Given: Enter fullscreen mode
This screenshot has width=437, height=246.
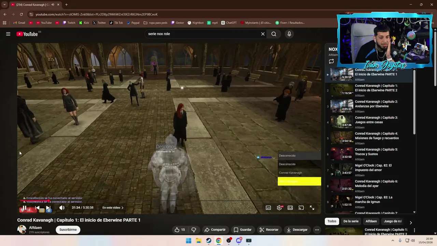Looking at the screenshot, I should 312,208.
